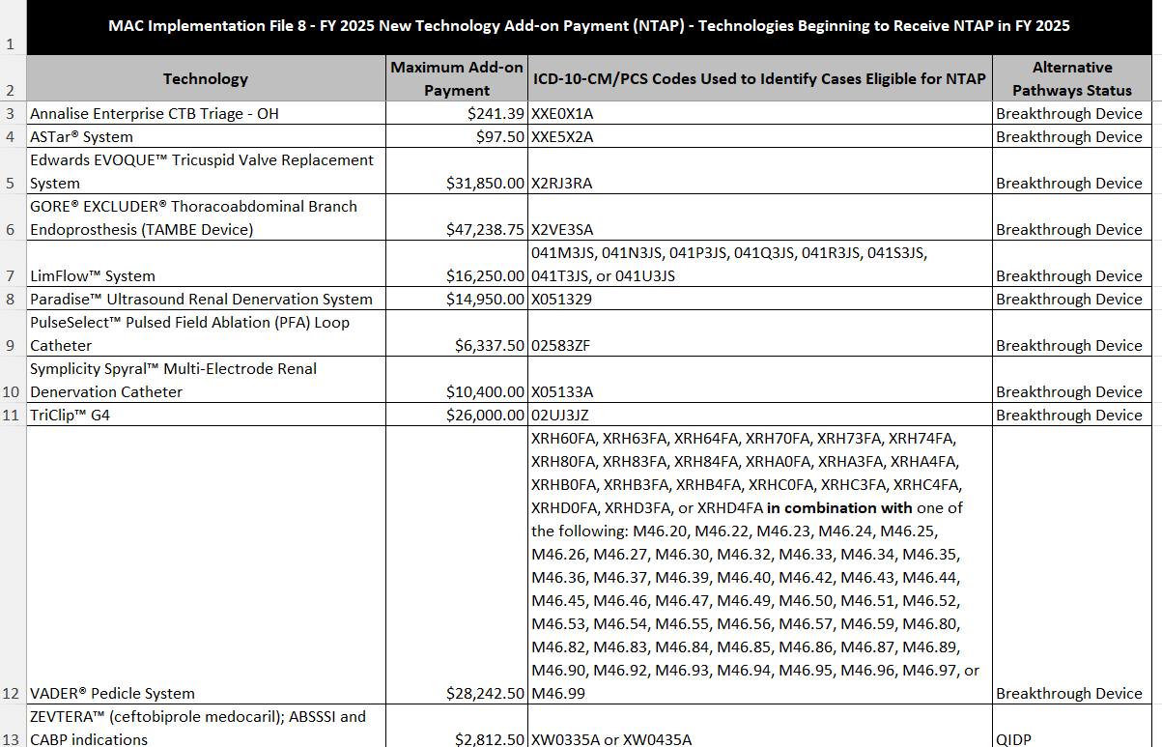
Task: Select row header number 11
Action: 13,415
